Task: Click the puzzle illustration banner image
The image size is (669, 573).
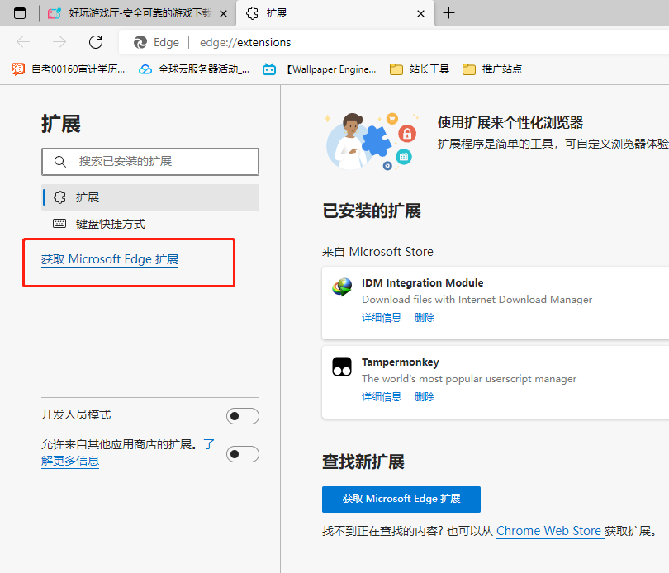Action: [x=372, y=142]
